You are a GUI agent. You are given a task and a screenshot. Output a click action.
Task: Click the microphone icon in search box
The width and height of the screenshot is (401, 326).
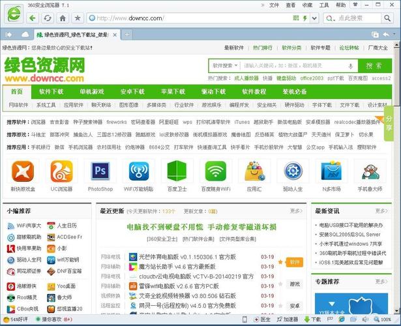point(350,65)
